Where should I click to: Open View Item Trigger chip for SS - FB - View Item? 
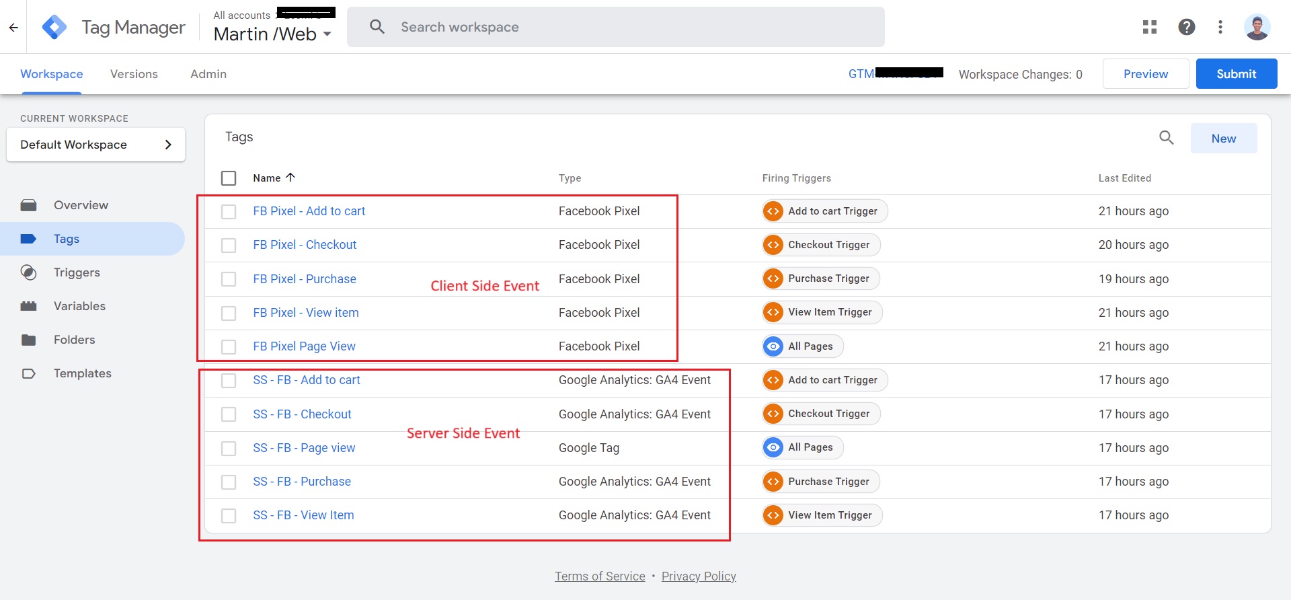pyautogui.click(x=822, y=515)
